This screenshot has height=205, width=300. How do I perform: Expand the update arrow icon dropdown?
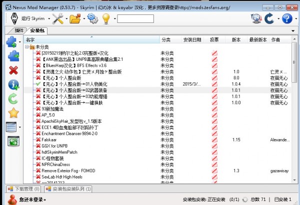(x=278, y=19)
